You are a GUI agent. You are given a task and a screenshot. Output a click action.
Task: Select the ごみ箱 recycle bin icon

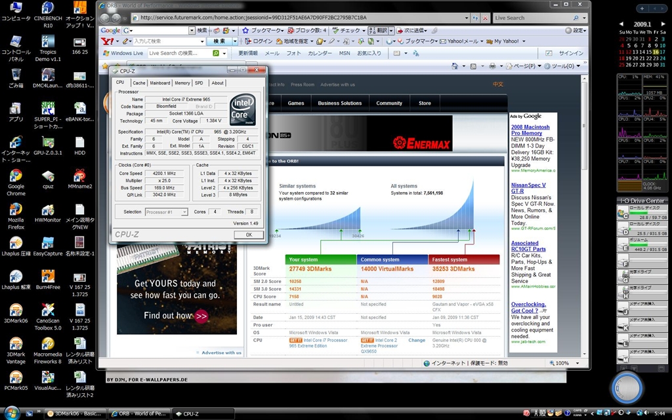click(x=16, y=78)
